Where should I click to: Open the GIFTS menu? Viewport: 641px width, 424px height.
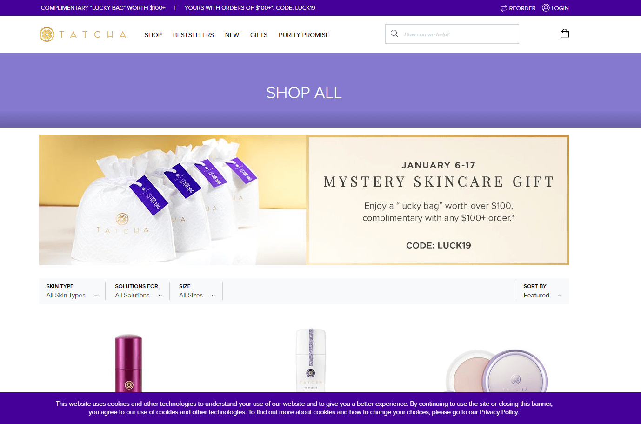click(259, 35)
